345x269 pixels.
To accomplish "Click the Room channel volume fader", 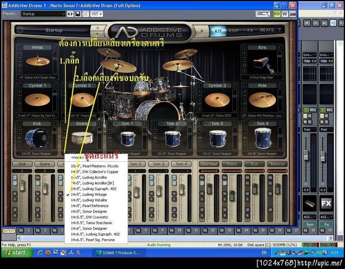I will coord(232,196).
